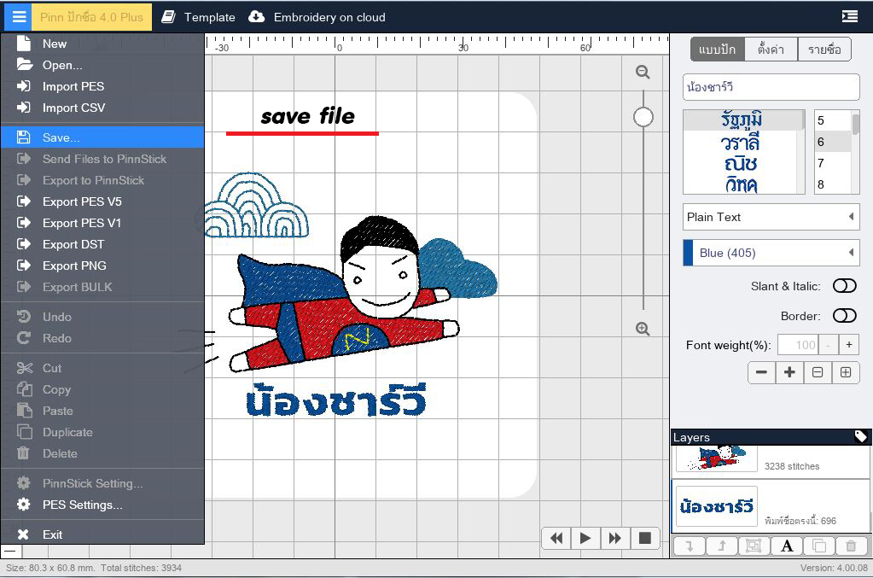Zoom out using top magnifier icon
Image resolution: width=873 pixels, height=578 pixels.
coord(643,72)
